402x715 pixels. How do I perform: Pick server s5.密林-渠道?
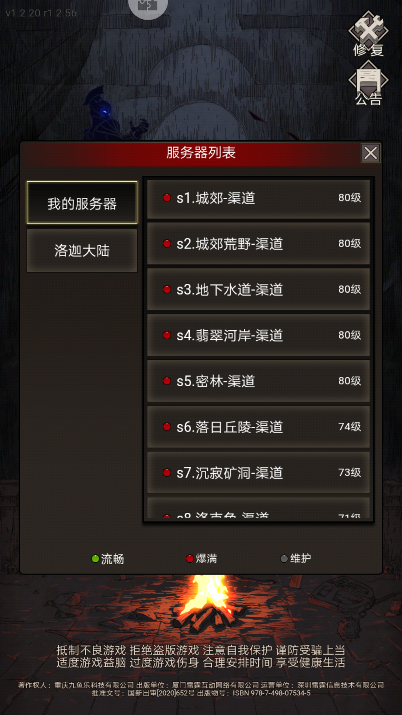258,381
